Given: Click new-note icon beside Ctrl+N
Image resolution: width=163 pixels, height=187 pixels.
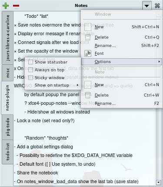Looking at the screenshot, I should [x=88, y=85].
